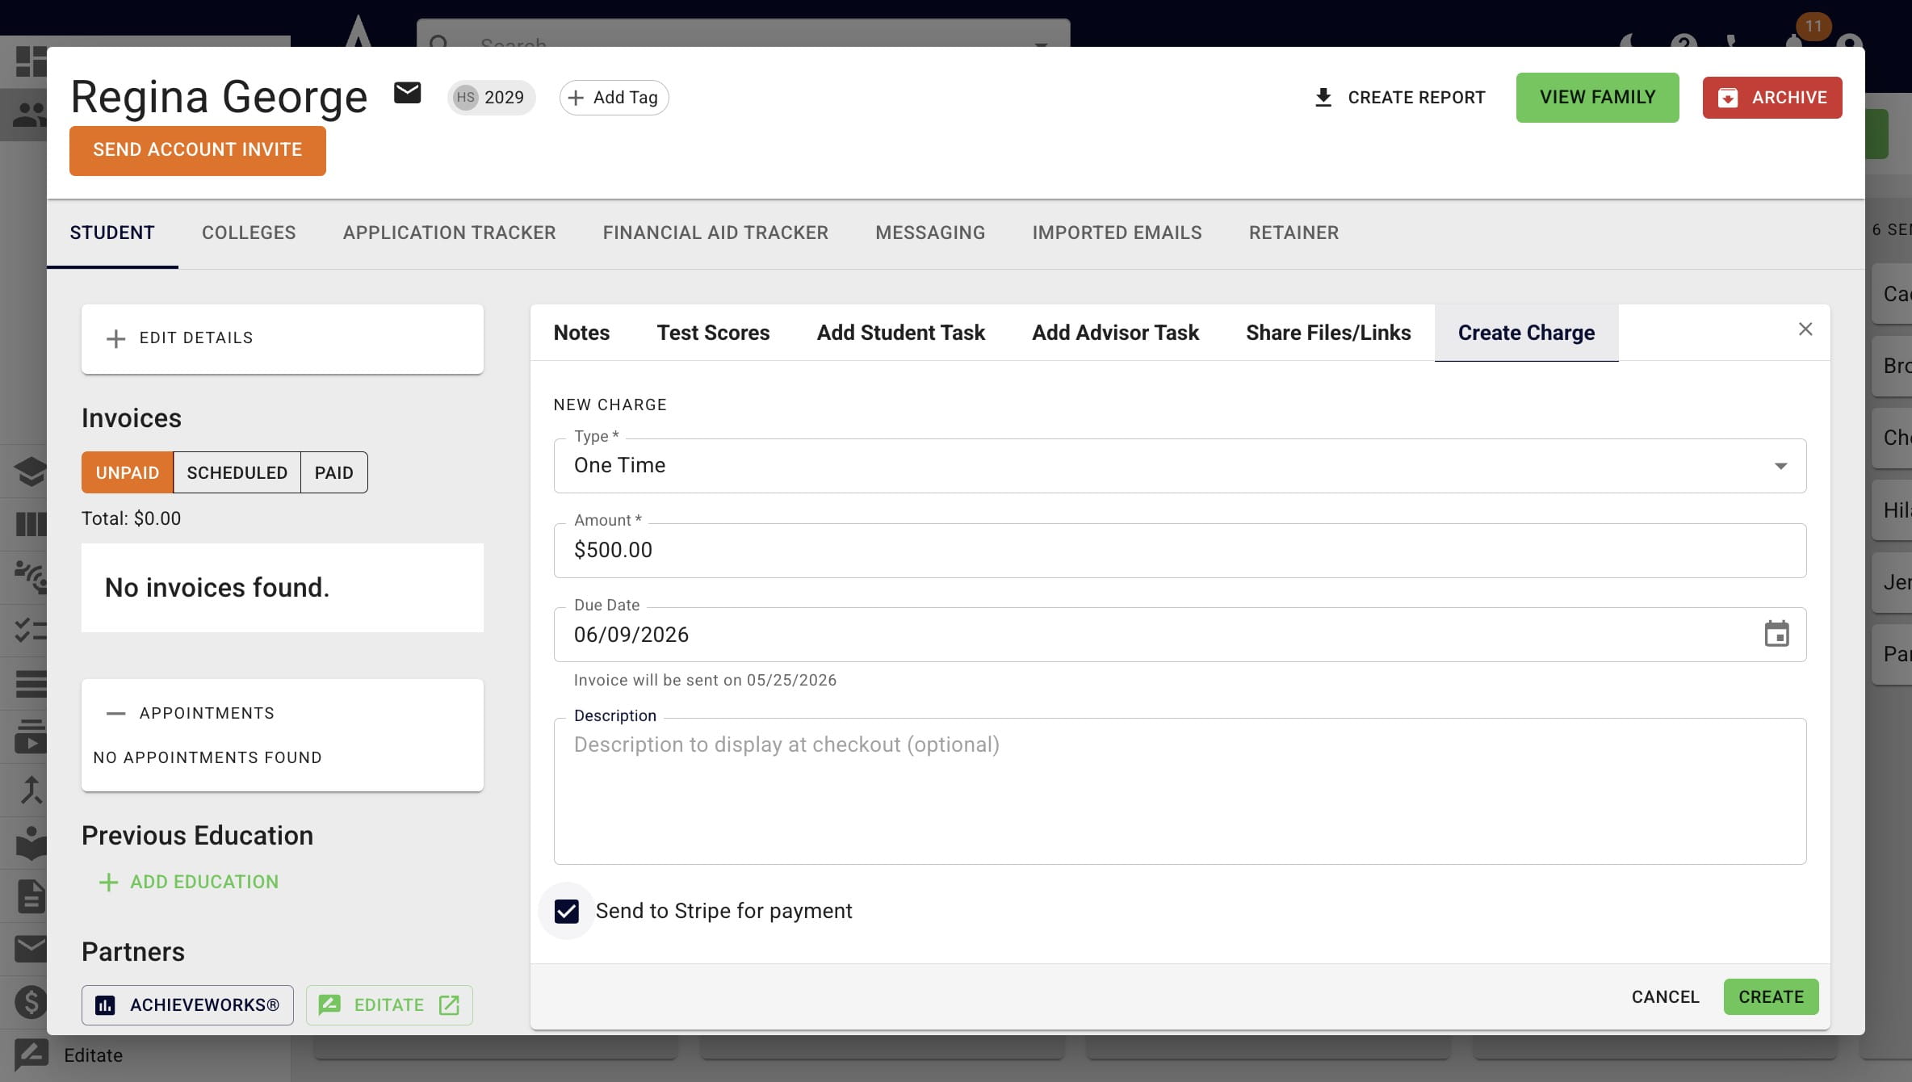Screen dimensions: 1912x1082
Task: Click the green CREATE button
Action: pos(1771,997)
